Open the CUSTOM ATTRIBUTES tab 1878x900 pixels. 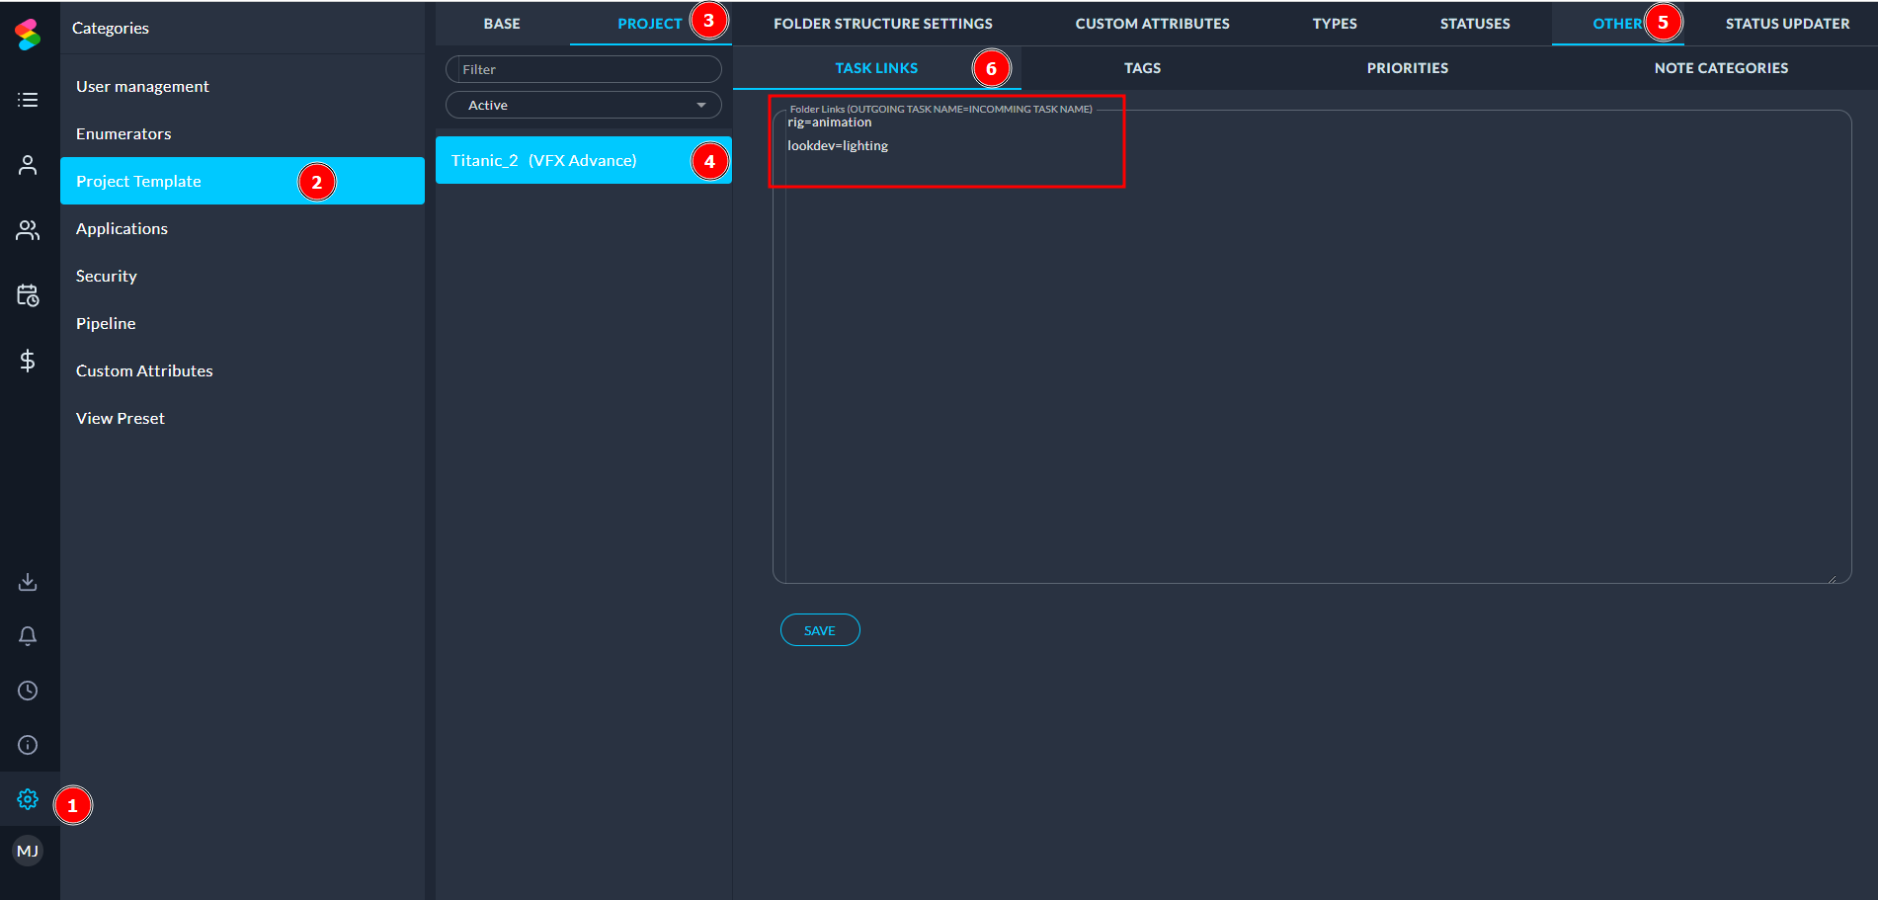(1153, 24)
